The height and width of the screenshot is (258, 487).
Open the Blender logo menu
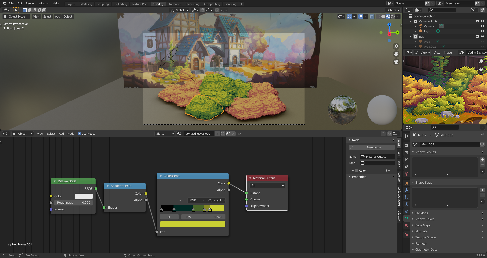(x=4, y=3)
